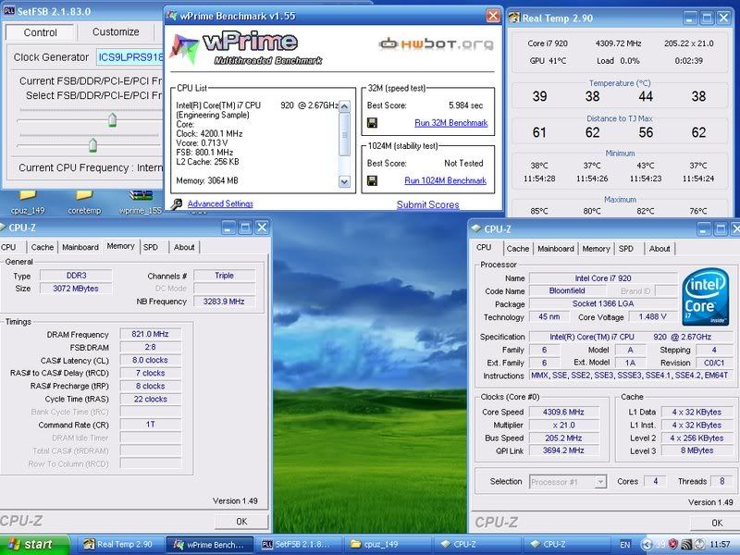The height and width of the screenshot is (555, 740).
Task: Click the DRAM Frequency 821.0 MHz field
Action: click(150, 334)
